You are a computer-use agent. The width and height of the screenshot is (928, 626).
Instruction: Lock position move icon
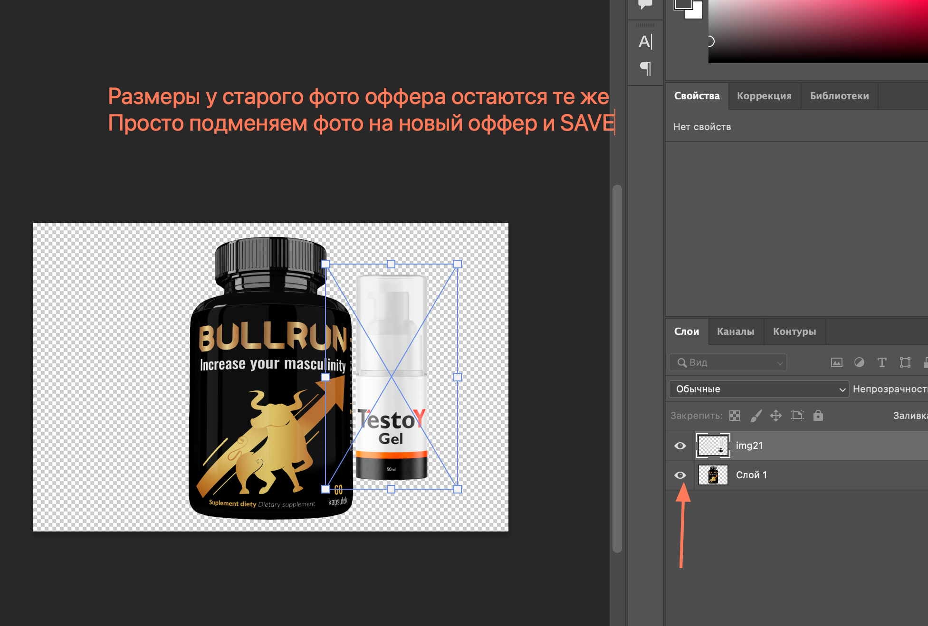(776, 416)
